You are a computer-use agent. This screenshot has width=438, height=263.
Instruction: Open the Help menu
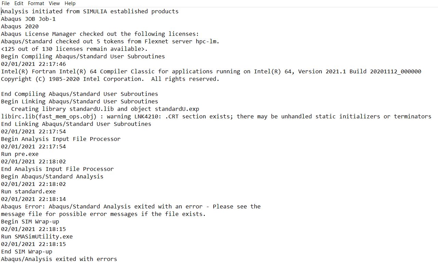coord(70,3)
